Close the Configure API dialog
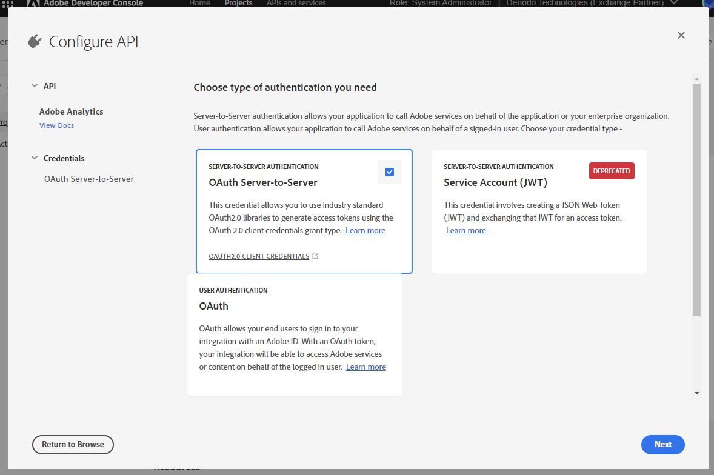The height and width of the screenshot is (475, 714). click(x=681, y=35)
